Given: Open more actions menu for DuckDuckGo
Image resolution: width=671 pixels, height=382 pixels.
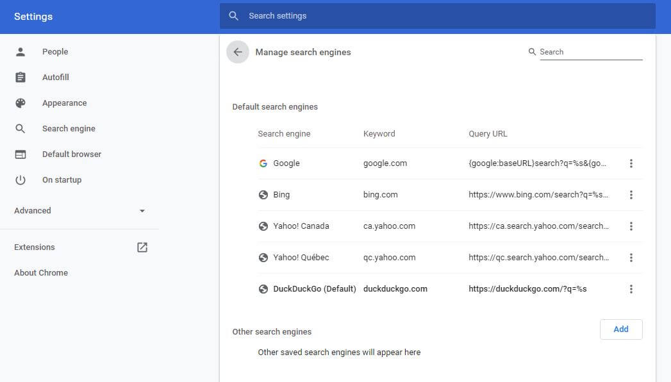Looking at the screenshot, I should [x=631, y=289].
